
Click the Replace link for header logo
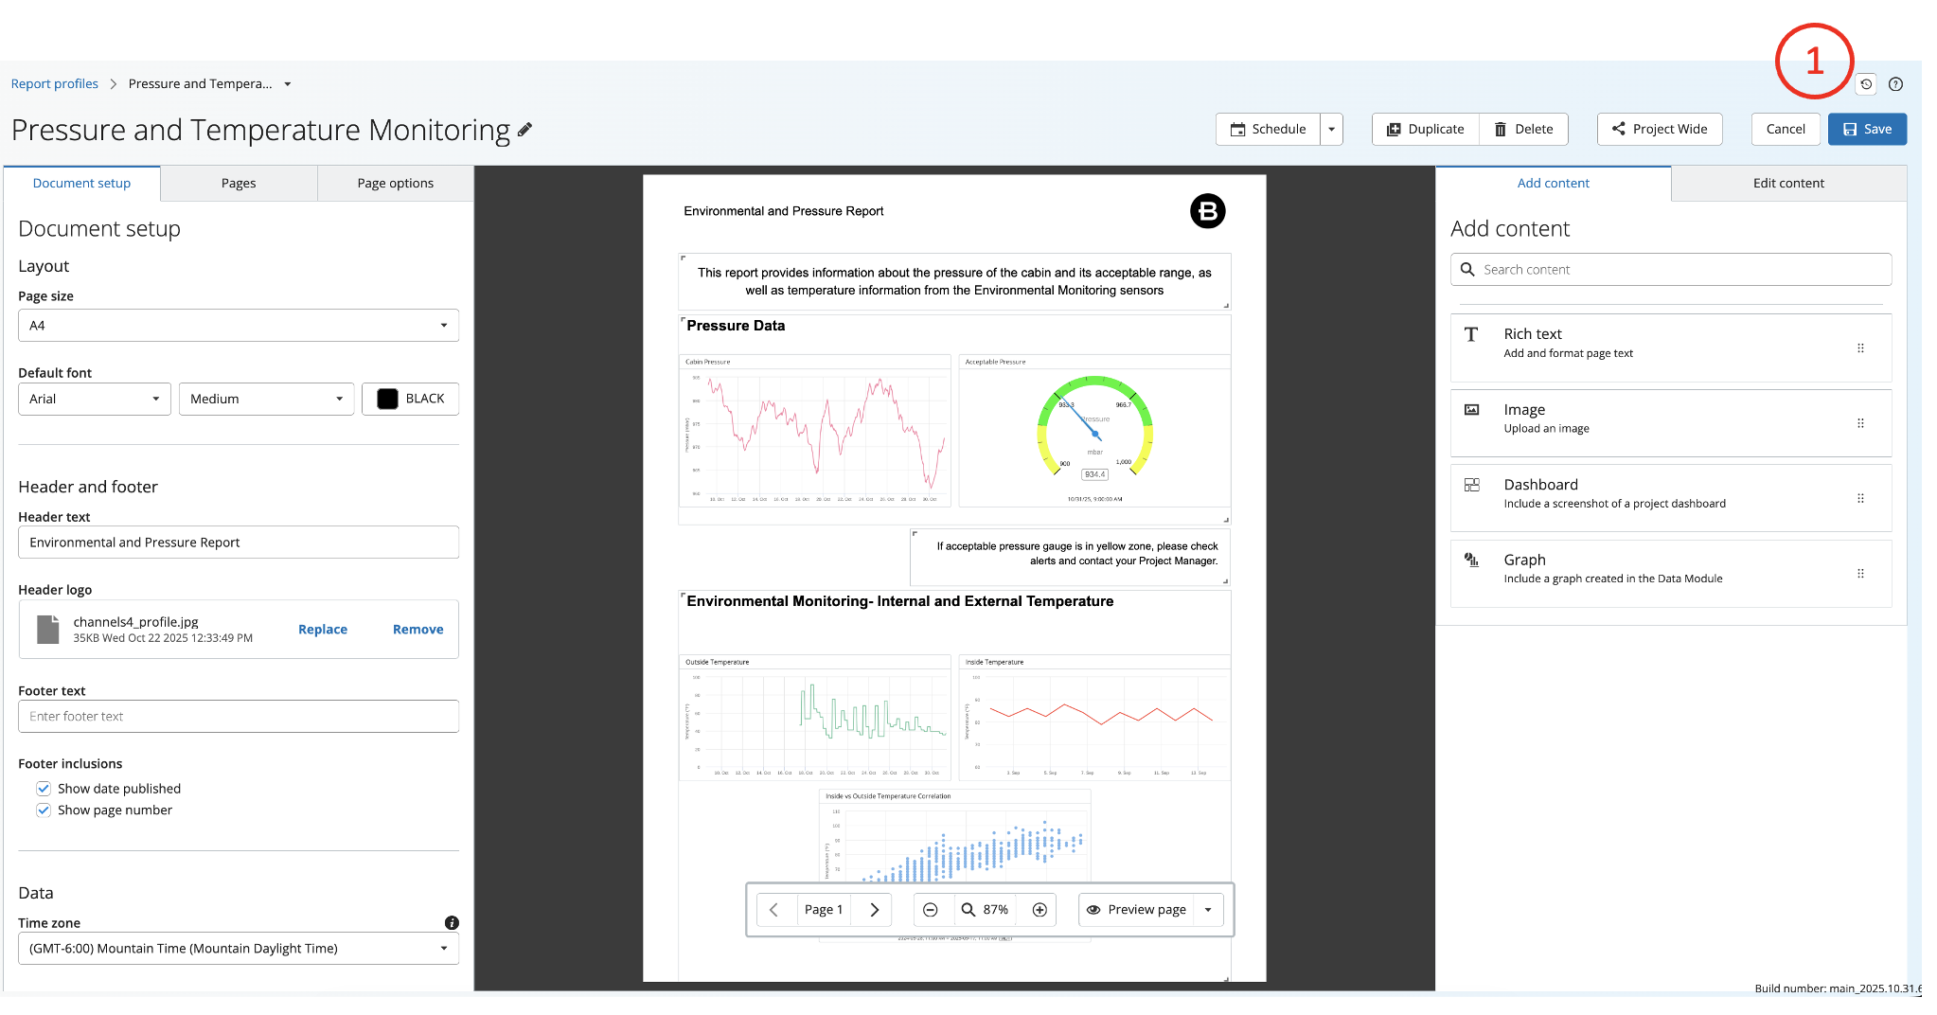323,630
